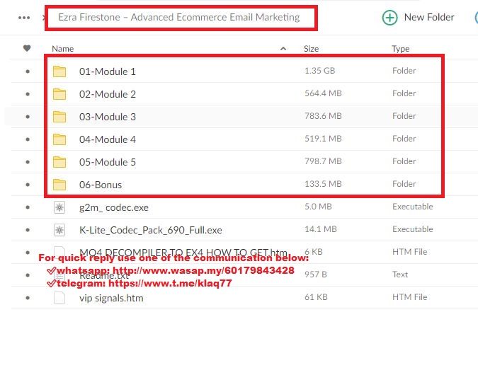478x375 pixels.
Task: Favorite dot beside 01-Module 1
Action: pos(28,71)
